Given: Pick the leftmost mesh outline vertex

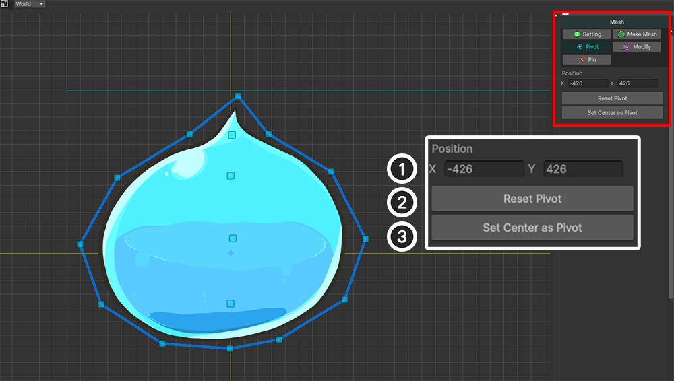Looking at the screenshot, I should (x=80, y=244).
